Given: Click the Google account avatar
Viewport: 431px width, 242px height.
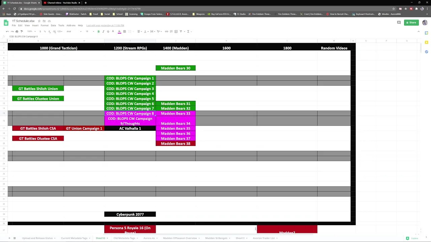Looking at the screenshot, I should pos(425,23).
